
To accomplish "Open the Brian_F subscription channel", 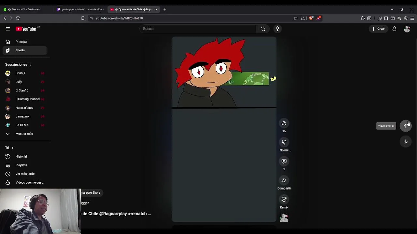I will 25,73.
